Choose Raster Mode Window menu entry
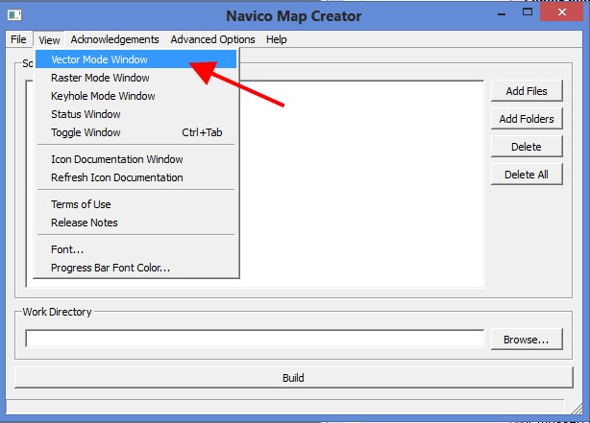 coord(100,78)
